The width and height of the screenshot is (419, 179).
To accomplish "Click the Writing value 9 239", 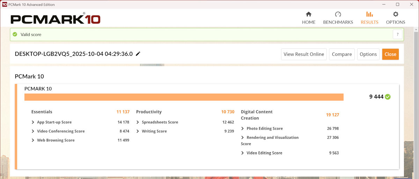I will [229, 131].
